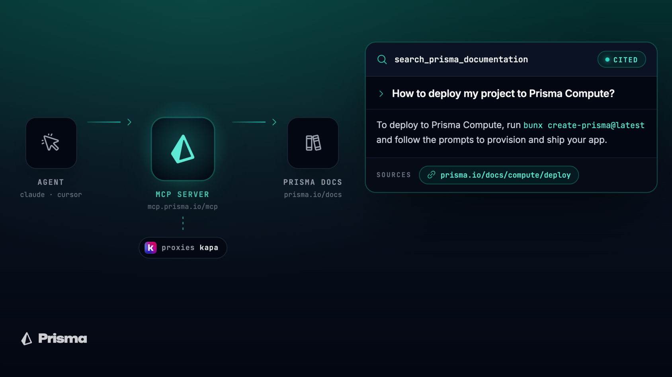Click the search magnifier icon
The width and height of the screenshot is (672, 377).
coord(382,60)
